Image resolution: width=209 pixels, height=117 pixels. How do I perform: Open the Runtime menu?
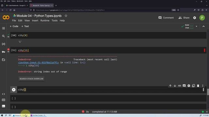click(45, 20)
